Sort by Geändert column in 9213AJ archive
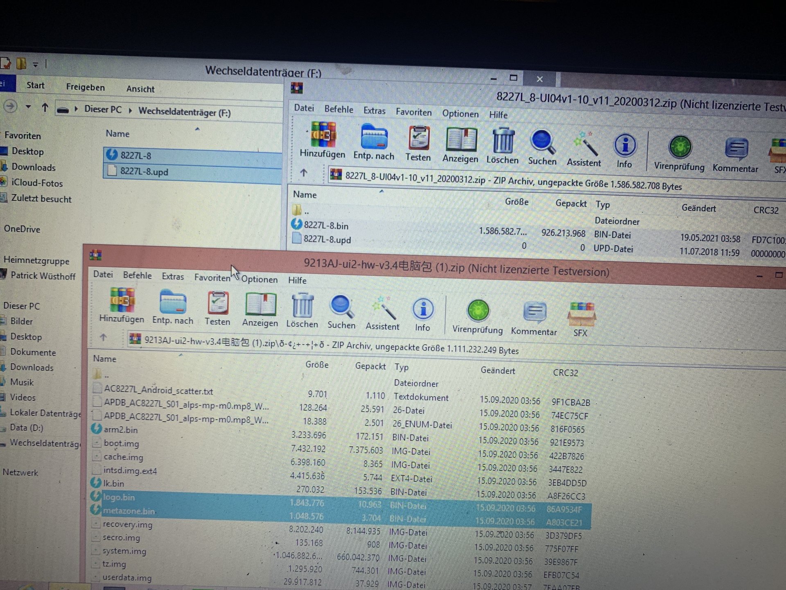786x590 pixels. pos(498,370)
